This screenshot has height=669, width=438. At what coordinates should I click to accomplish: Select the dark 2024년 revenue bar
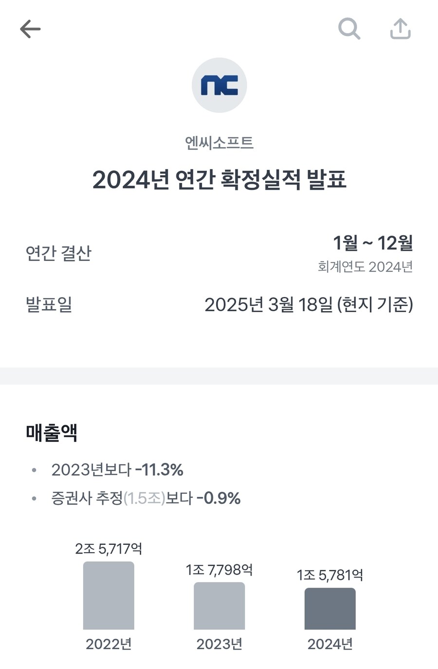coord(330,609)
